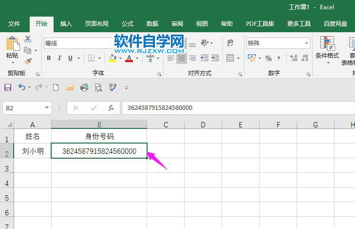This screenshot has height=229, width=355.
Task: Undo the last action
Action: click(x=22, y=87)
